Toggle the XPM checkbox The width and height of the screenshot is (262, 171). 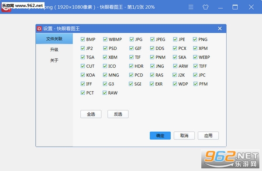click(195, 48)
